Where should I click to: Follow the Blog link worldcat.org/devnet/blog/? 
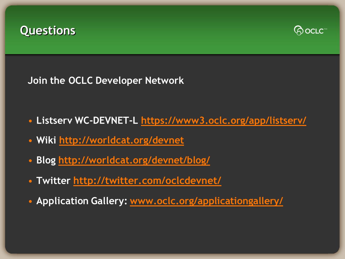coord(134,160)
